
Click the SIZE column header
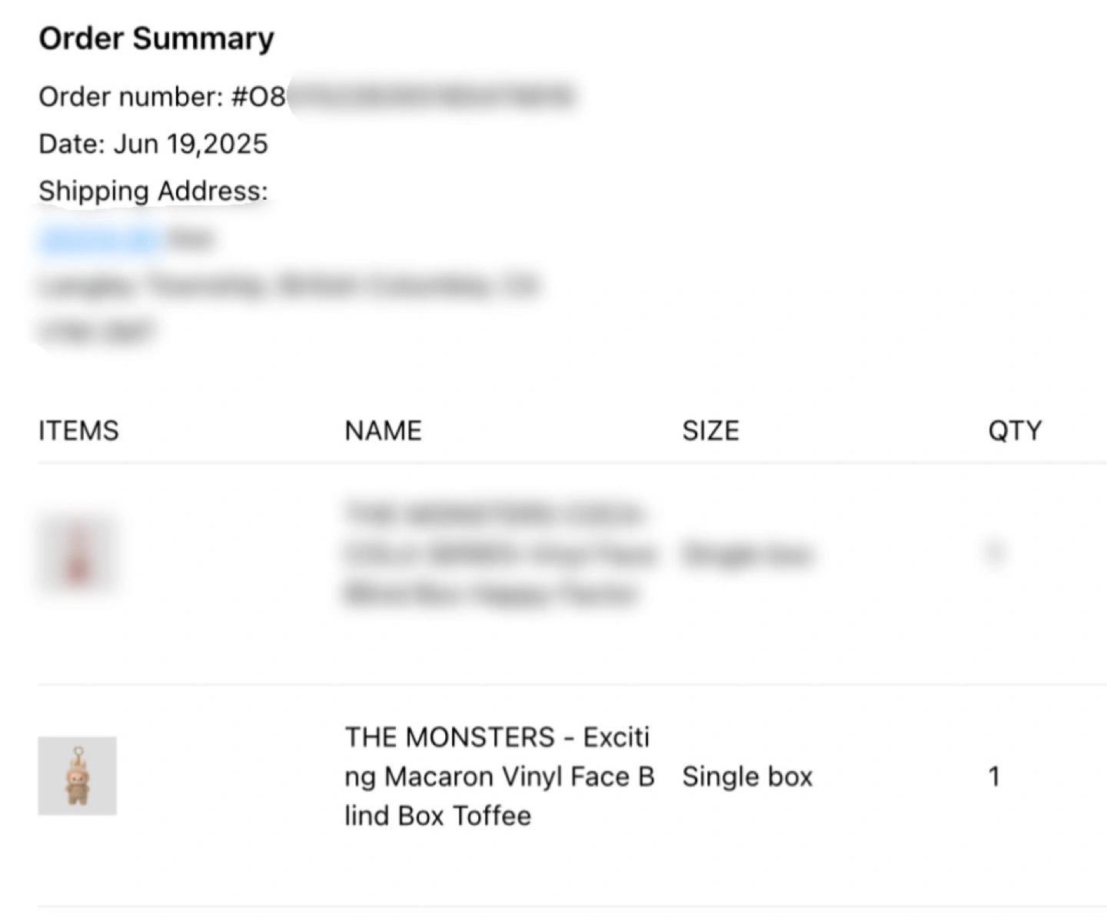[x=710, y=430]
